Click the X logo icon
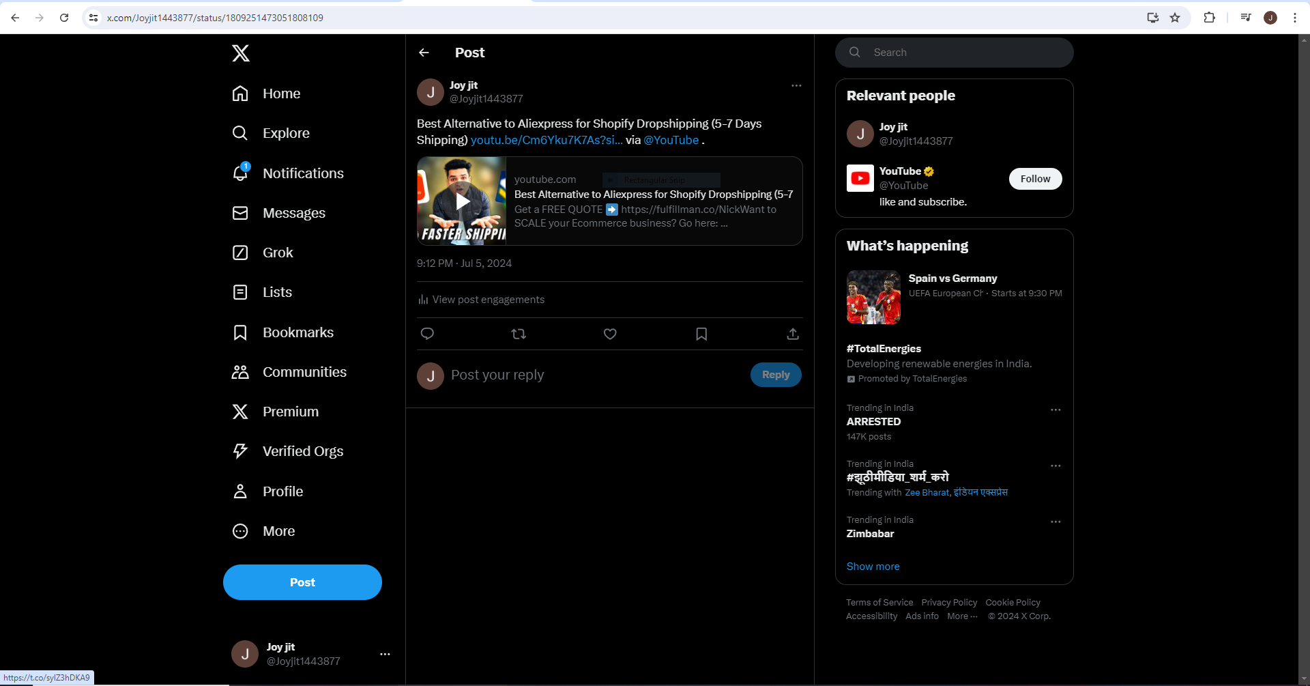Screen dimensions: 1310x686 241,53
